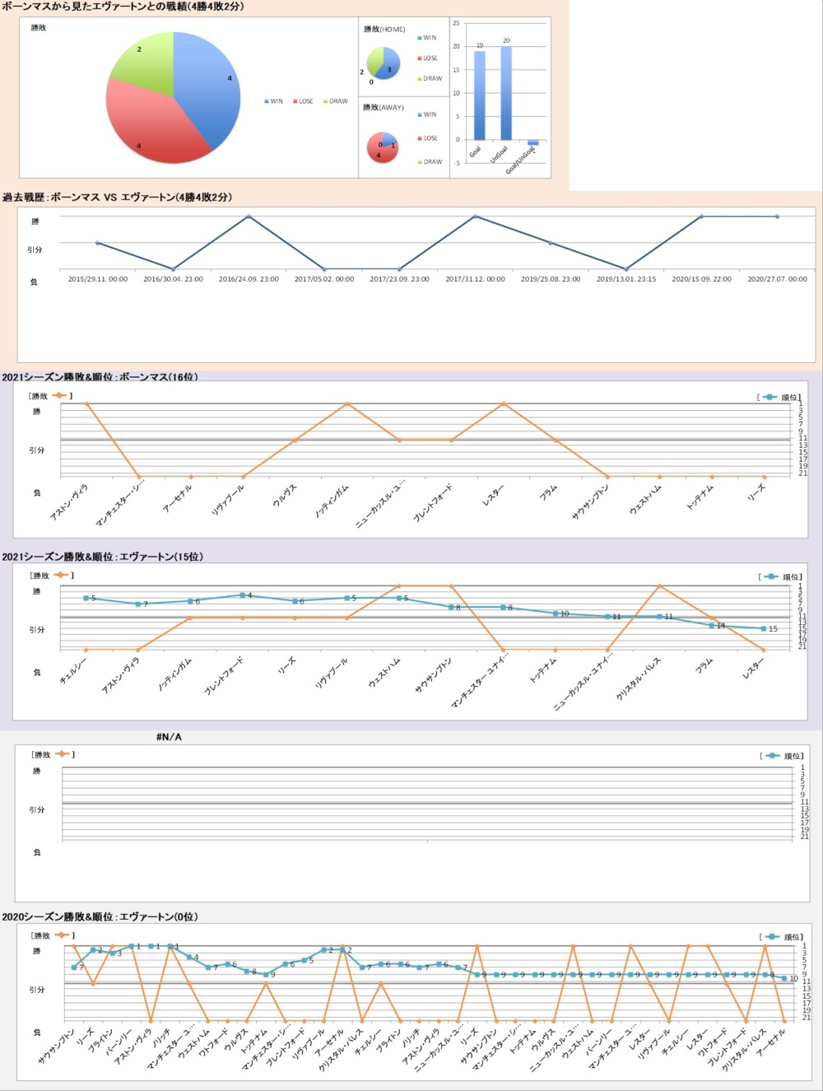Click the アーセナル label in the ボーンマス(16位) chart
Screen dimensions: 823x1091
[x=178, y=498]
